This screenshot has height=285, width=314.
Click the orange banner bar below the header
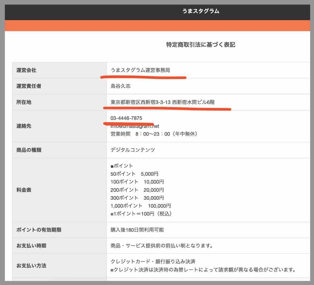[157, 25]
